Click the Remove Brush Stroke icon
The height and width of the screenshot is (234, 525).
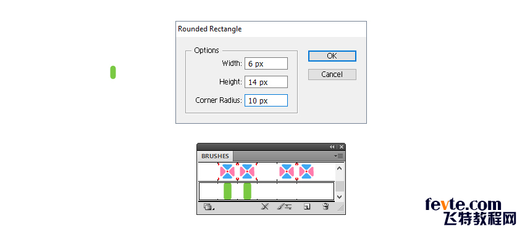[x=265, y=207]
